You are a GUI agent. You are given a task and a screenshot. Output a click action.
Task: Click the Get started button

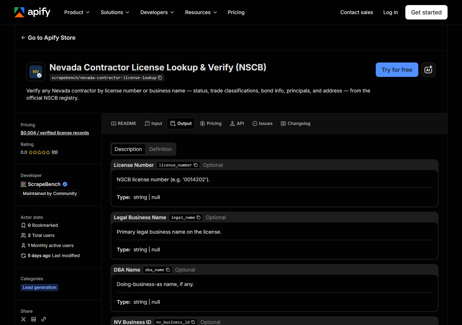(426, 12)
